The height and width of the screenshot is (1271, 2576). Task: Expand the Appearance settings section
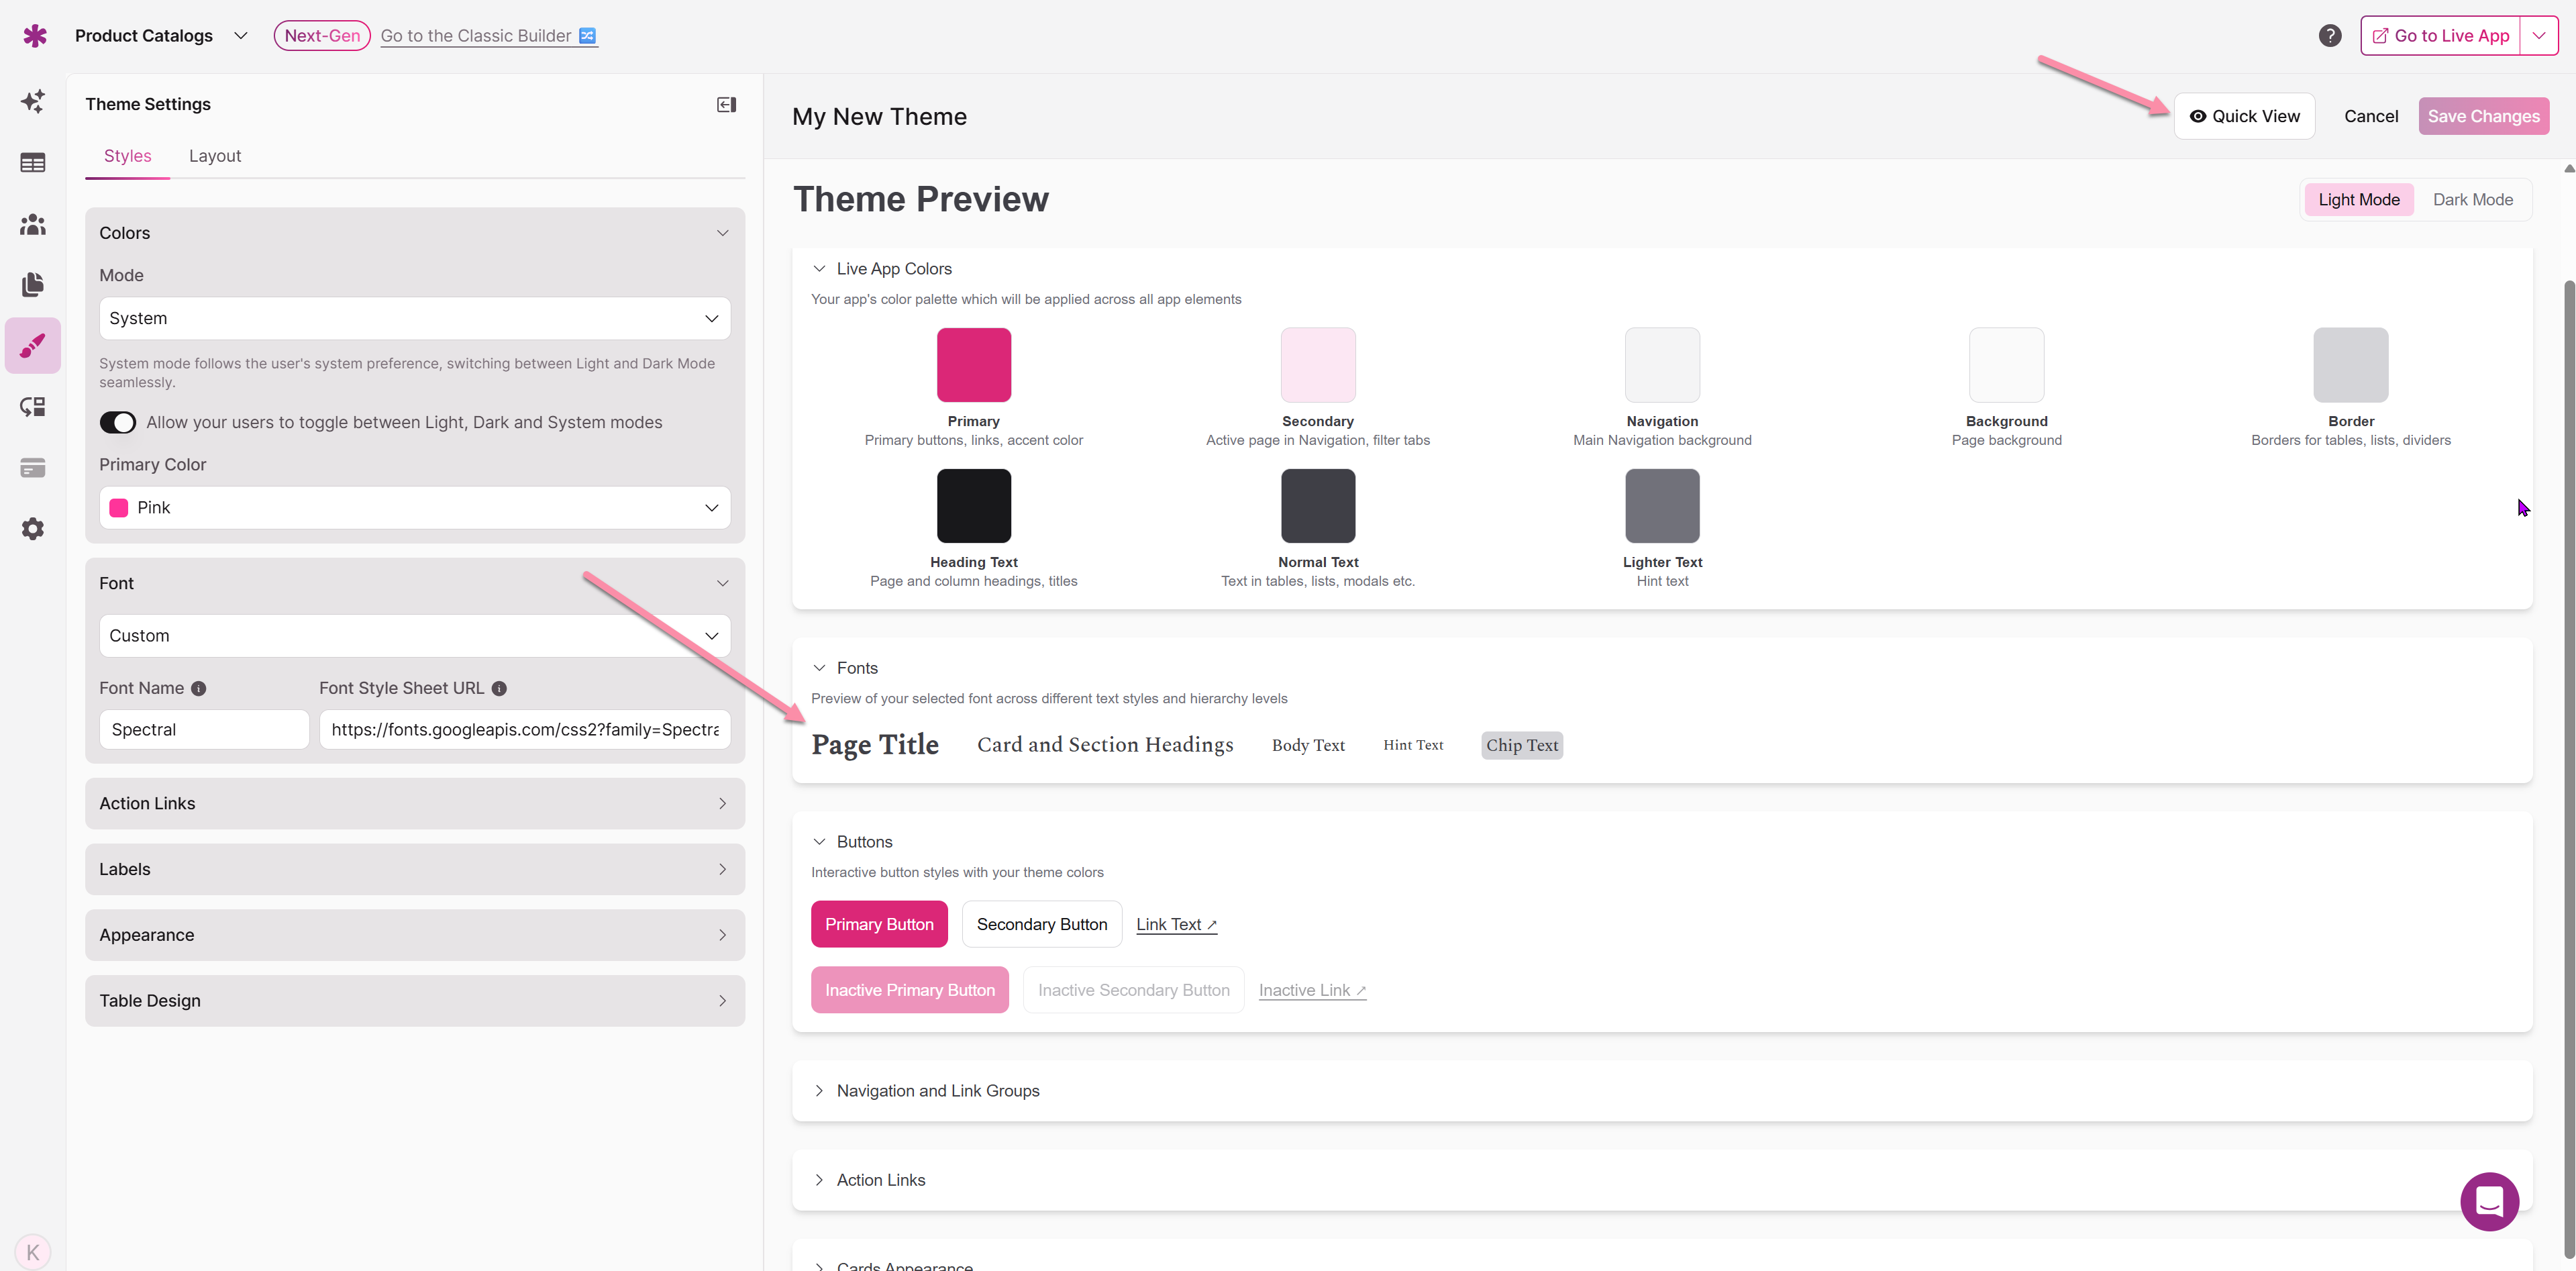coord(414,935)
